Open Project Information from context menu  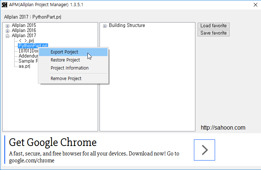pos(69,68)
